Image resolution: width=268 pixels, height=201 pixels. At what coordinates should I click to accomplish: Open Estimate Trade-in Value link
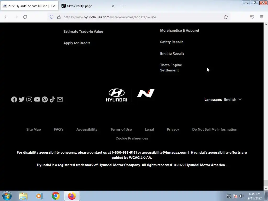click(83, 31)
